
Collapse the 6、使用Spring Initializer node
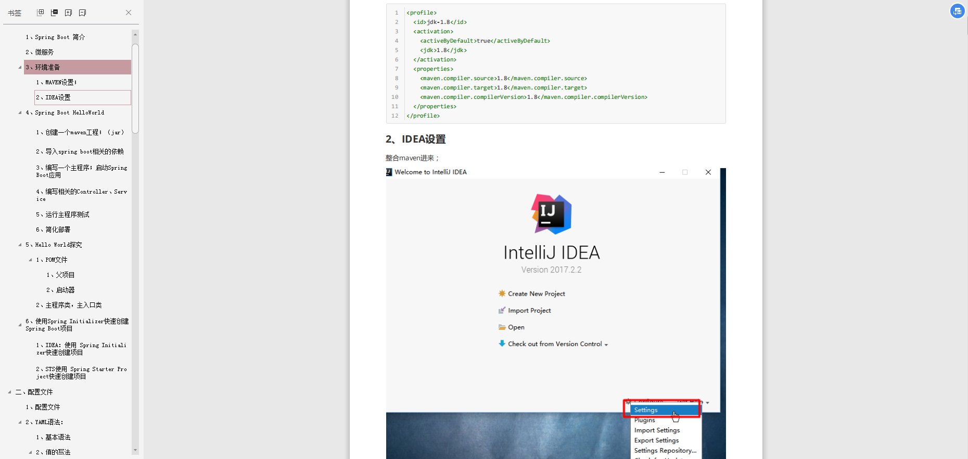[x=20, y=325]
